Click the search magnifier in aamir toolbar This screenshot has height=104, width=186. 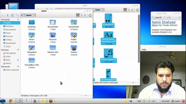pyautogui.click(x=17, y=15)
